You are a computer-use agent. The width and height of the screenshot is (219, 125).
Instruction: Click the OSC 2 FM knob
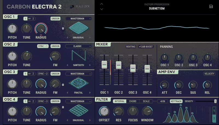(55, 56)
